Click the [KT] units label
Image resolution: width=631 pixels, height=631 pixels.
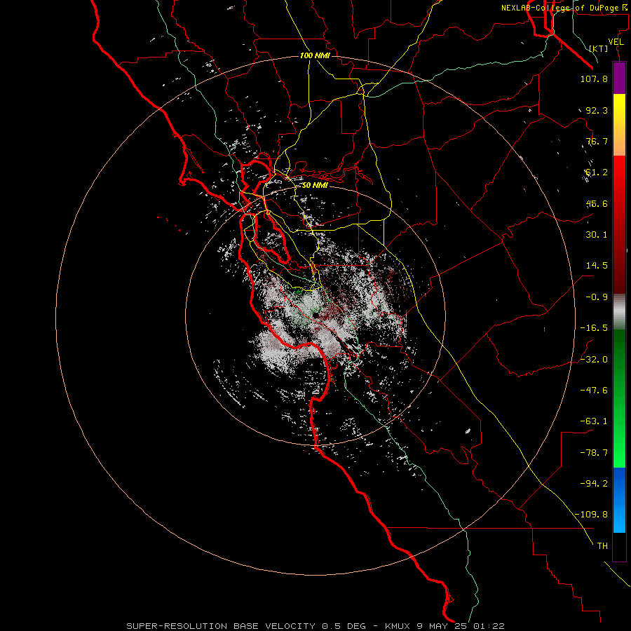click(599, 48)
